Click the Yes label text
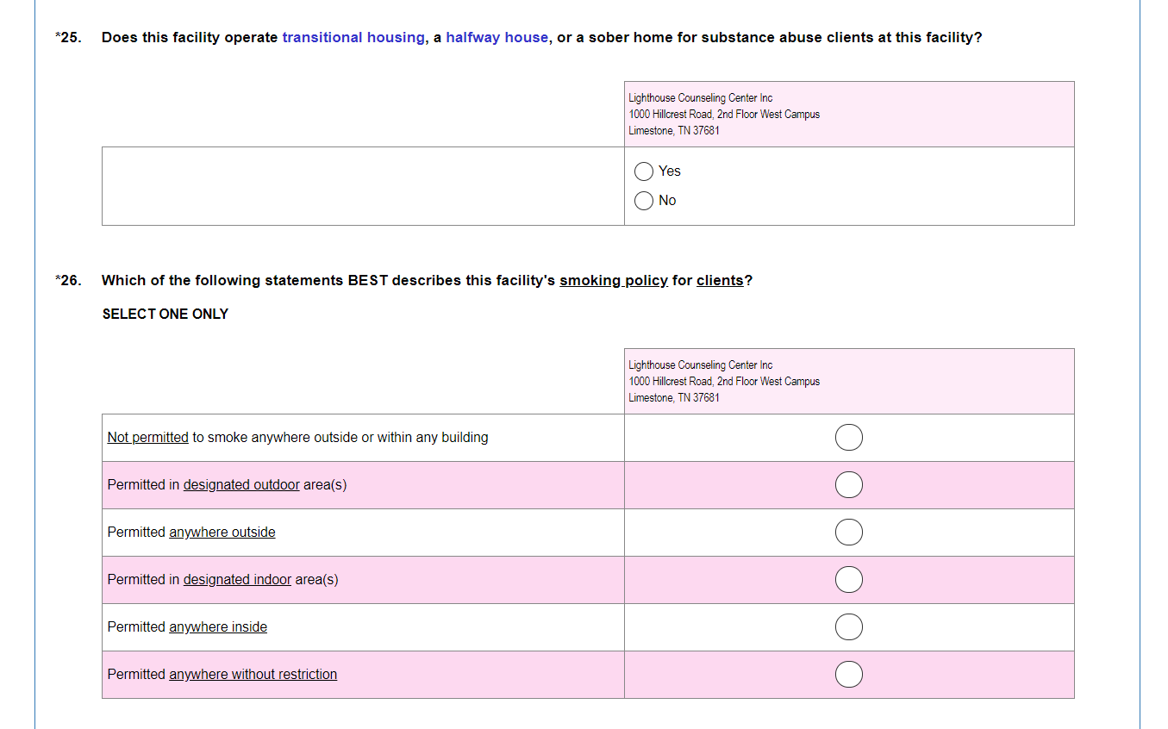The height and width of the screenshot is (729, 1168). pyautogui.click(x=669, y=171)
